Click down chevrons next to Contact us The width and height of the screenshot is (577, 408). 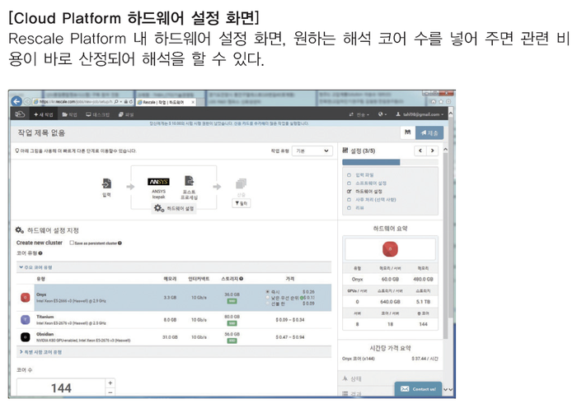448,389
